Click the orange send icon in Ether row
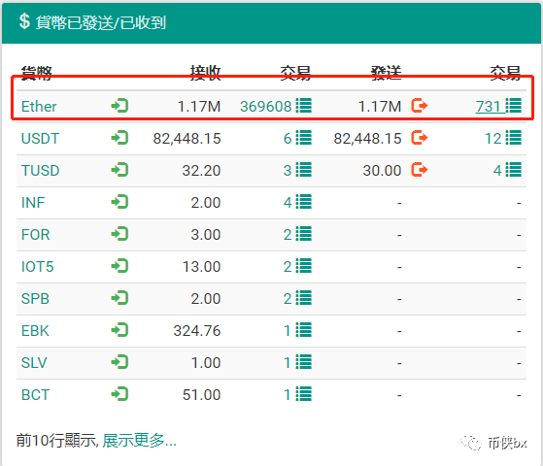Viewport: 543px width, 466px height. (420, 106)
